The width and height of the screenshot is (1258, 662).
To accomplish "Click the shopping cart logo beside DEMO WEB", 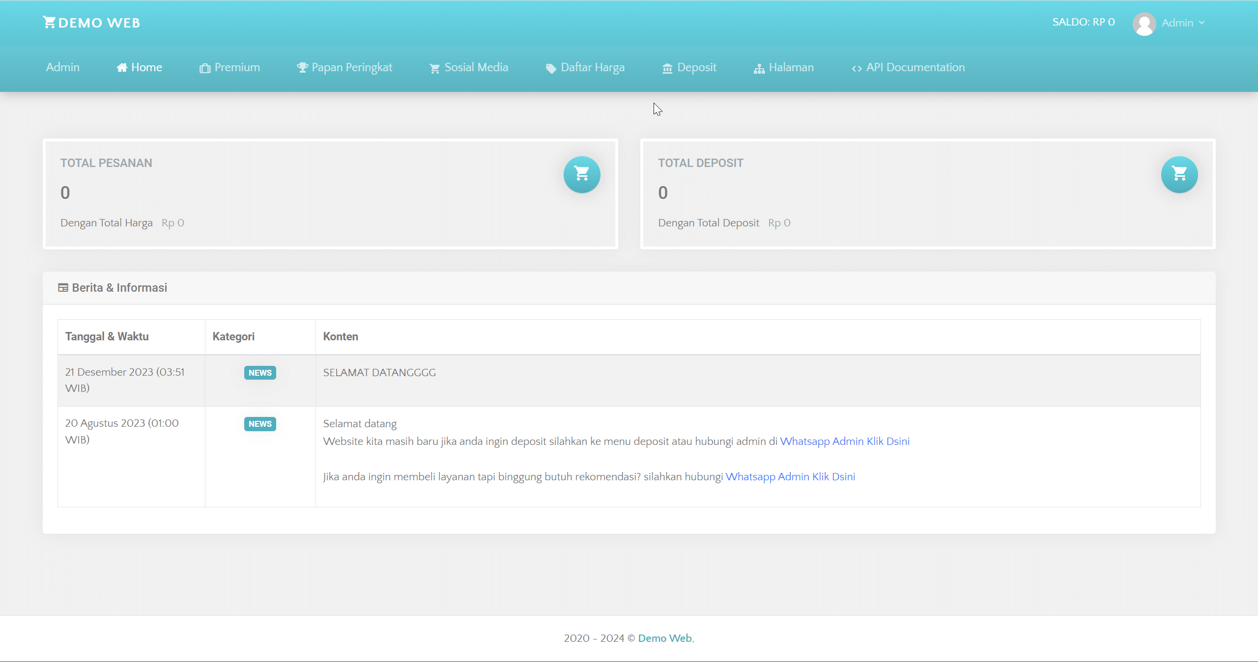I will point(49,22).
